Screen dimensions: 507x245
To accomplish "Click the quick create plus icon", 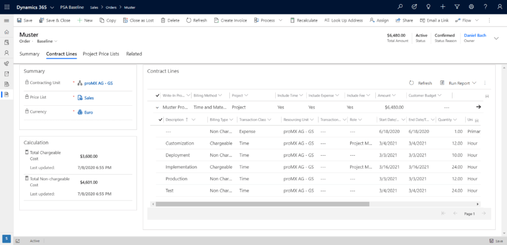I will pos(443,7).
